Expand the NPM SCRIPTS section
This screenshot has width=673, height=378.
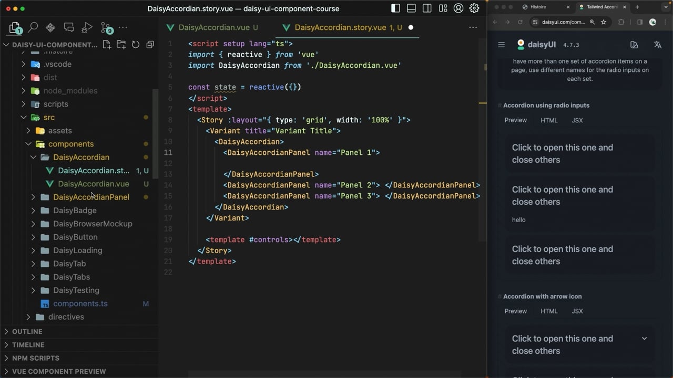pos(79,358)
